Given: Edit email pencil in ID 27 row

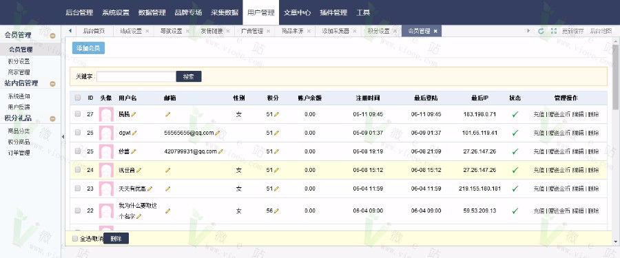Looking at the screenshot, I should 167,114.
